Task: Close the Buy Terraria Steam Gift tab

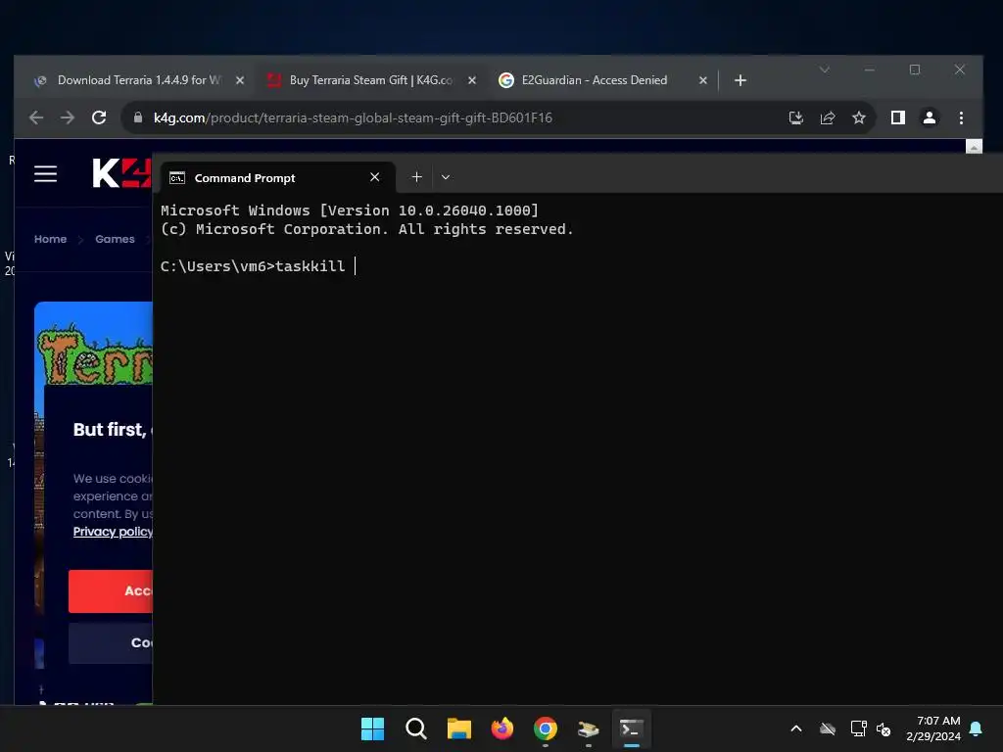Action: click(x=472, y=80)
